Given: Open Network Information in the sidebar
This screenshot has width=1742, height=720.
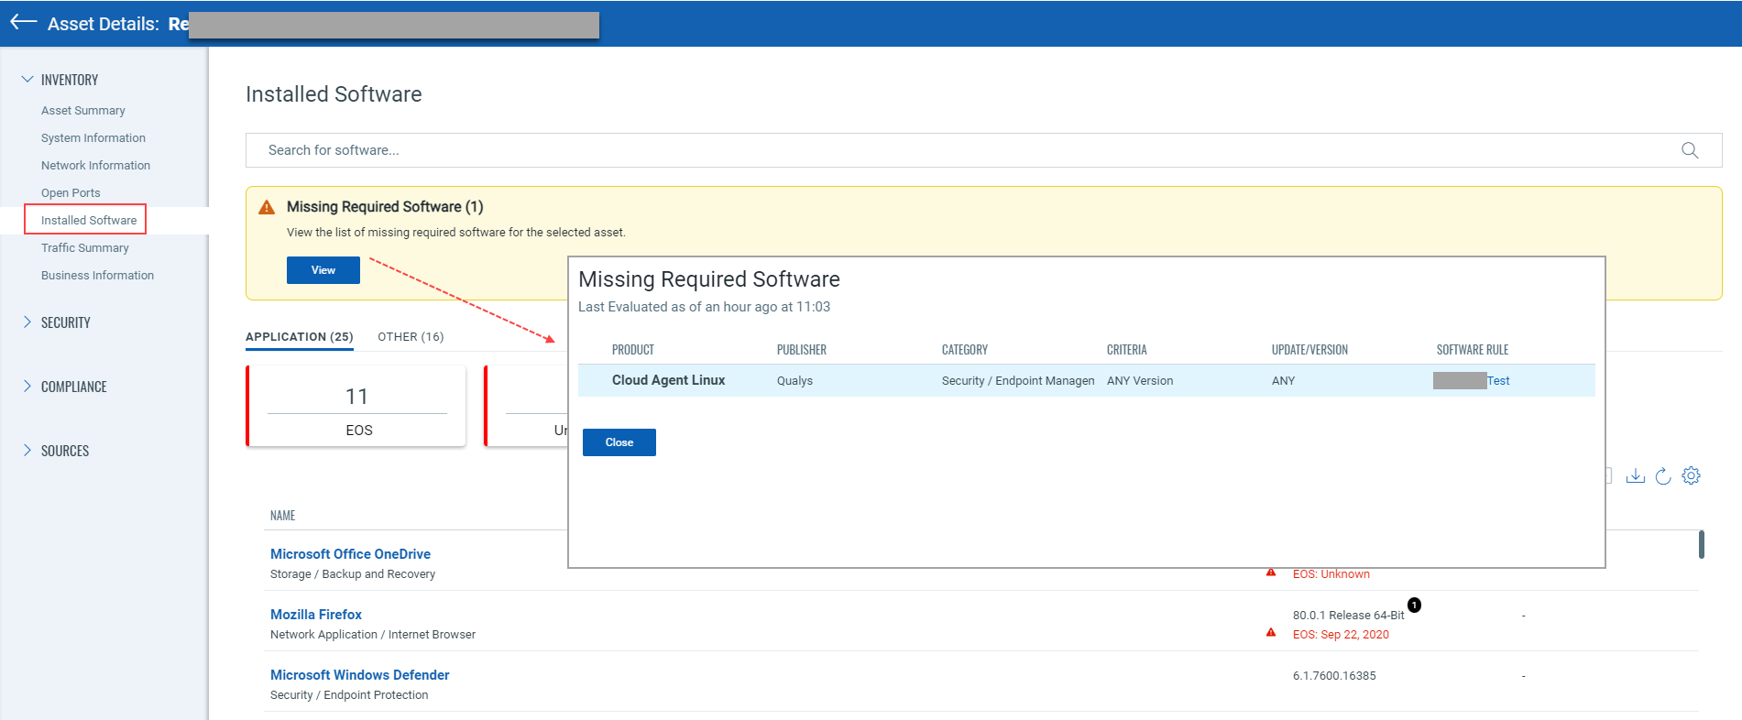Looking at the screenshot, I should point(95,165).
